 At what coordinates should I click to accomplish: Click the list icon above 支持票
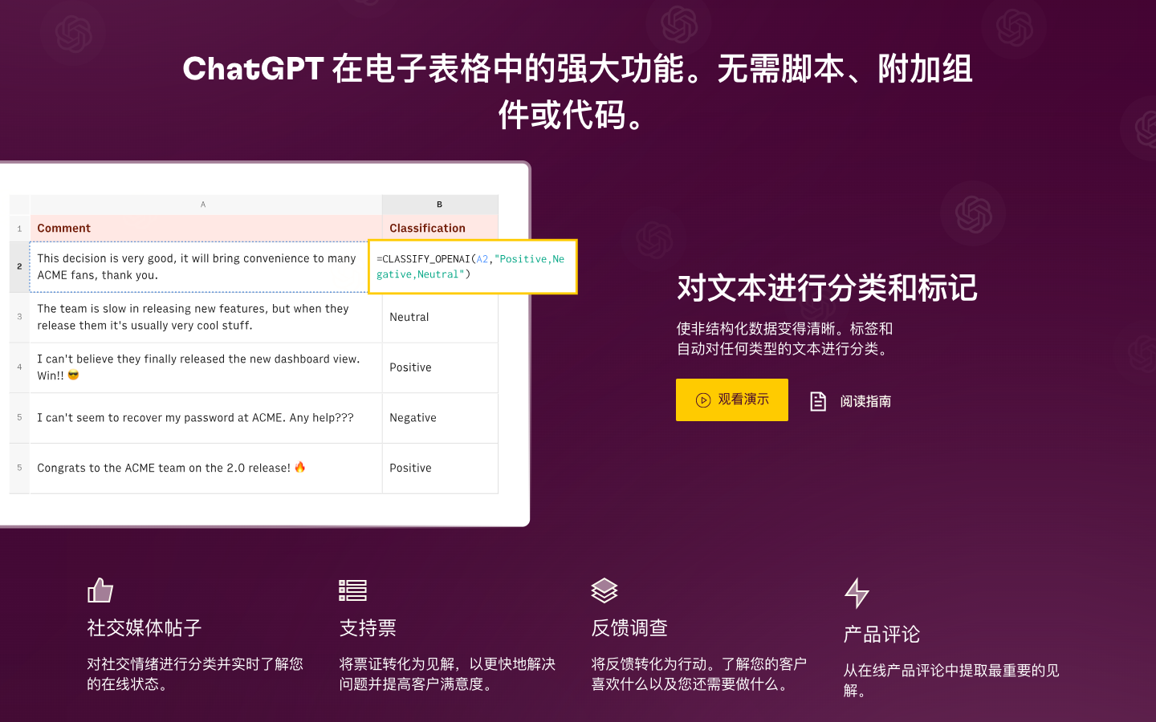(x=352, y=590)
